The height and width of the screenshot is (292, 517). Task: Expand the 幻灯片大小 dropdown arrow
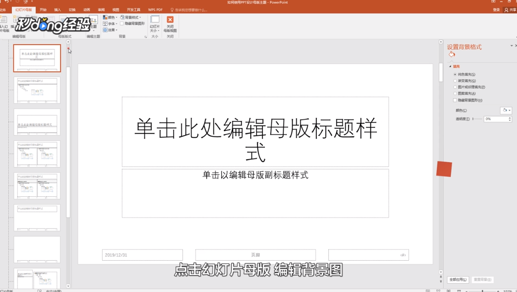tap(158, 31)
